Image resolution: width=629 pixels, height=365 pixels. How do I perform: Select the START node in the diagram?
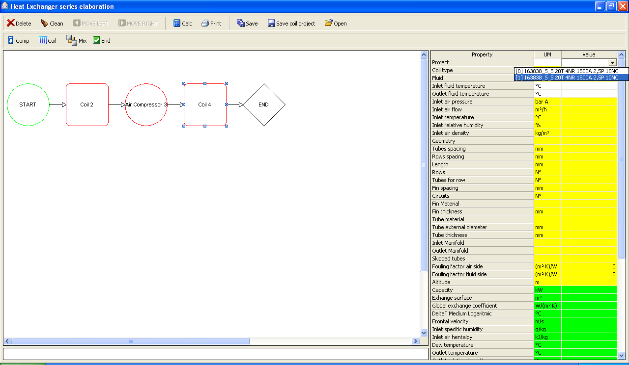pos(28,104)
